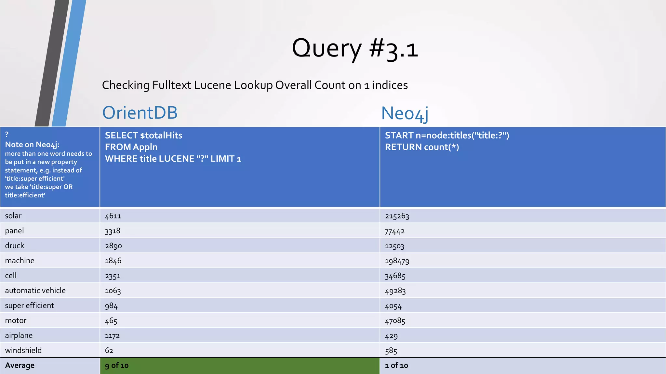Click OrientDB value '62'

[109, 351]
